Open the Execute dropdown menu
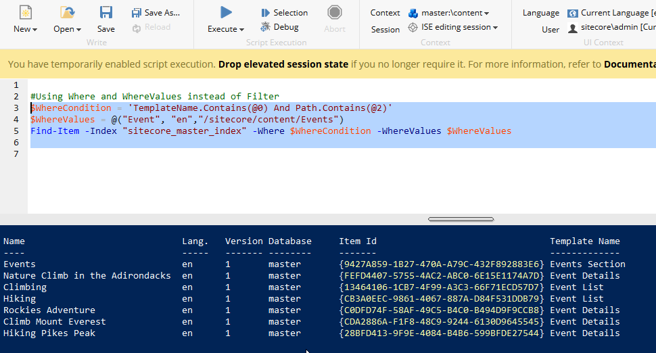This screenshot has height=353, width=656. click(x=241, y=30)
